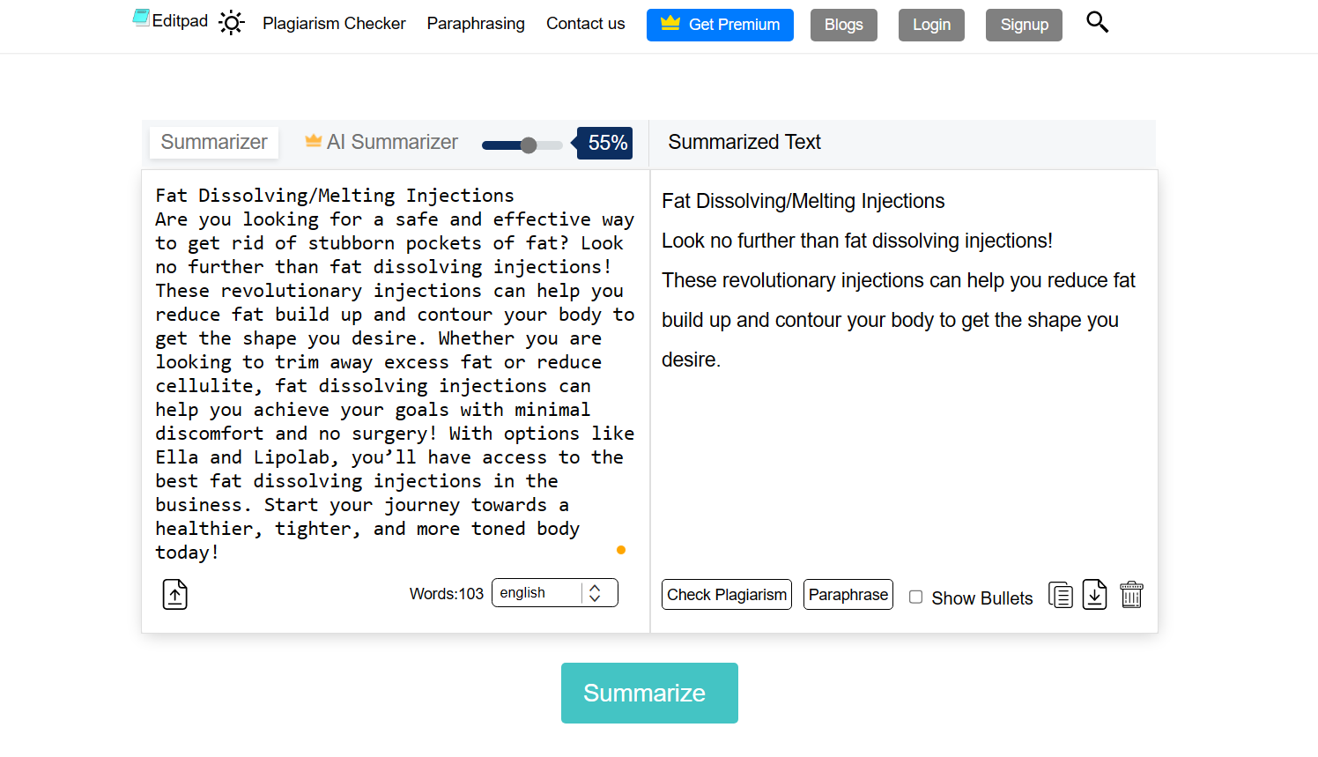This screenshot has width=1318, height=757.
Task: Click the upload file icon
Action: tap(175, 595)
